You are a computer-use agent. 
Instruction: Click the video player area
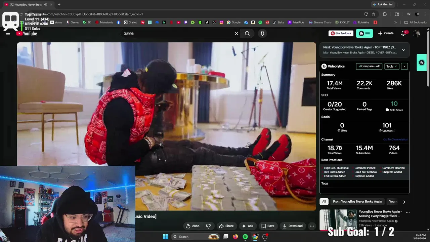(166, 126)
